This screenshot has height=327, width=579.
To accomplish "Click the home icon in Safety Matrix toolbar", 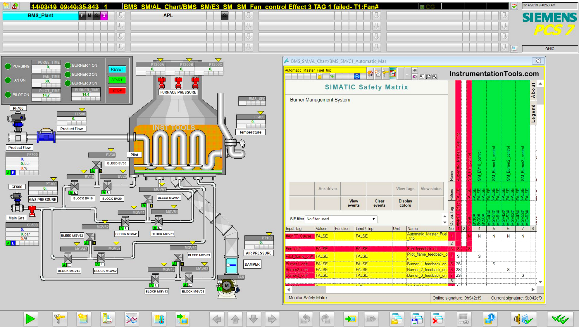I will (370, 74).
